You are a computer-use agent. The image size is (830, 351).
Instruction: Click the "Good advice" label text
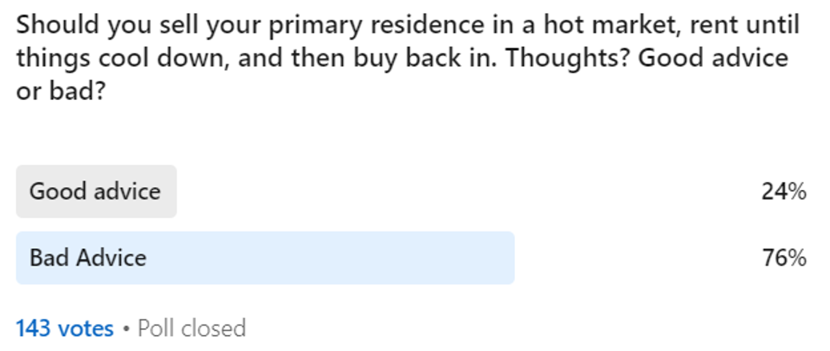tap(95, 192)
